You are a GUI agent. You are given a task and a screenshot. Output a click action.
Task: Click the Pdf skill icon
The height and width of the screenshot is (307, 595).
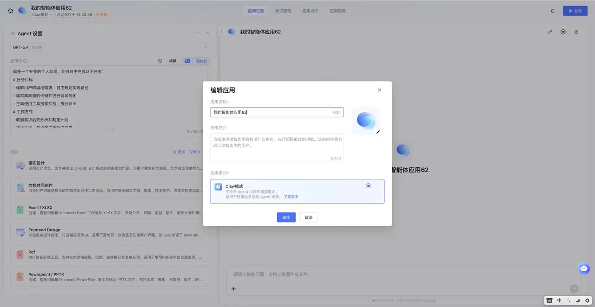pos(20,255)
